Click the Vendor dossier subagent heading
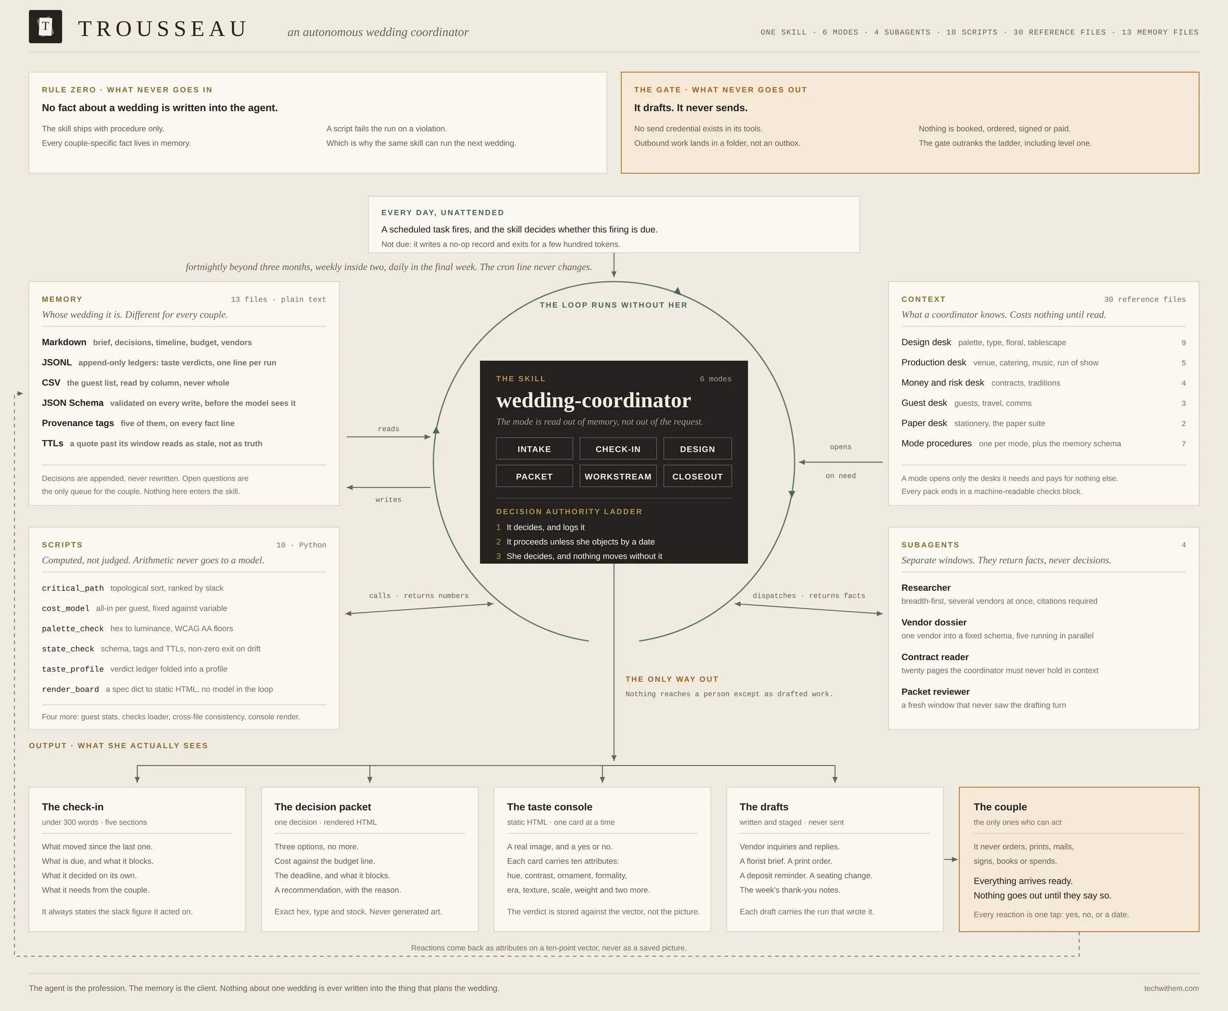Screen dimensions: 1228x1011 (934, 622)
